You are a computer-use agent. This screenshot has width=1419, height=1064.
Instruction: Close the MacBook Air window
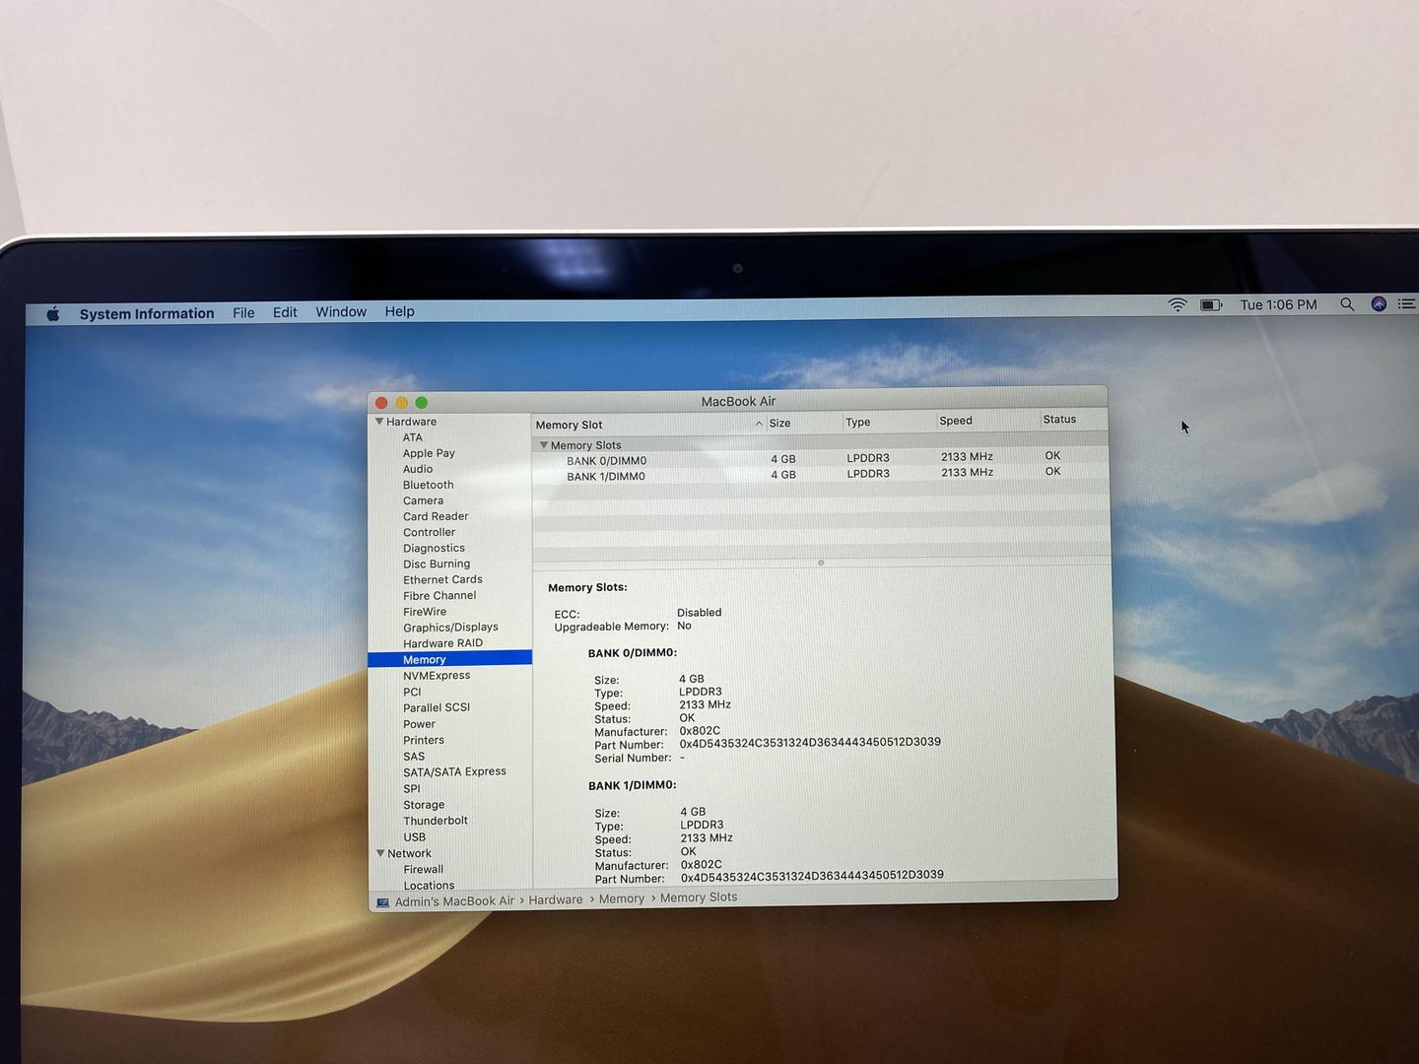[x=381, y=403]
